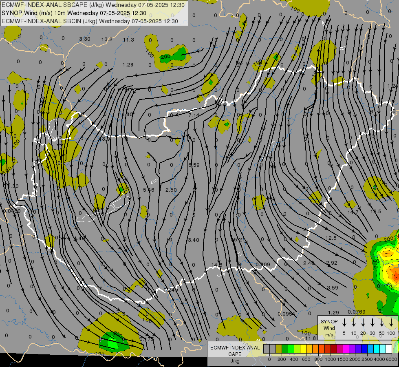Select the white CAPE legend swatch
This screenshot has height=367, width=399.
pos(389,349)
